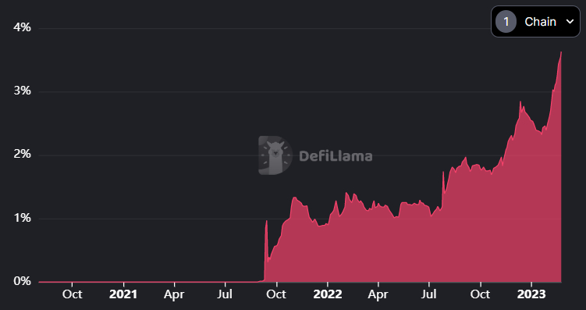Click the chart's highest peak in 2023
Viewport: 586px width, 310px height.
[561, 52]
